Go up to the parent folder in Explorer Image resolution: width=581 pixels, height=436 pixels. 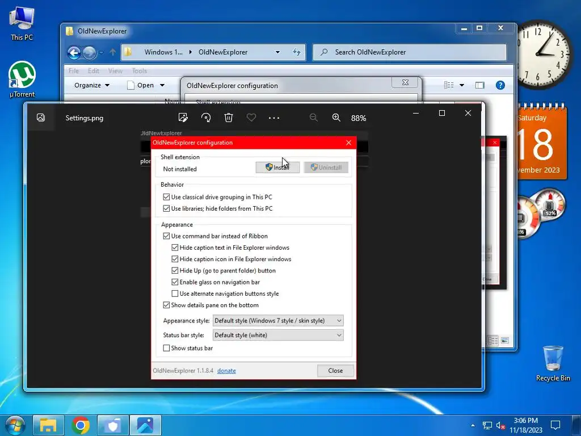tap(113, 52)
